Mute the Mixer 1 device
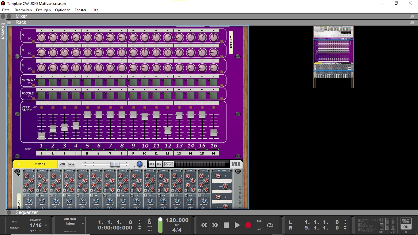Viewport: 418px width, 235px height. point(62,164)
